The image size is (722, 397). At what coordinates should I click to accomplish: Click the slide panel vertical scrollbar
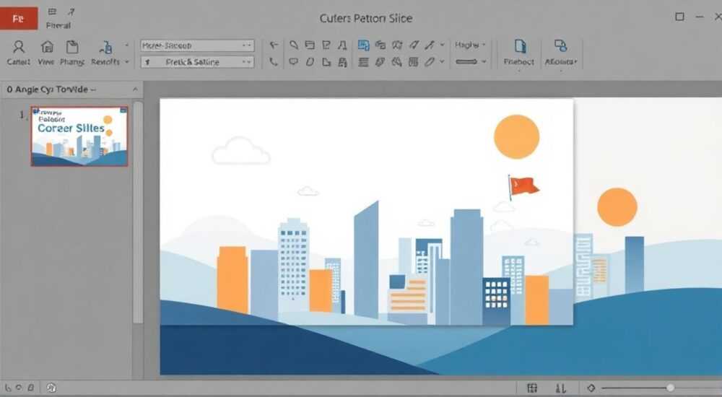click(138, 212)
